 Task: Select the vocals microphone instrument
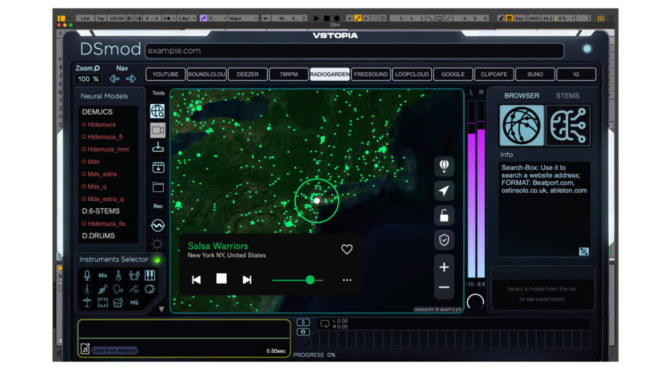click(x=87, y=276)
